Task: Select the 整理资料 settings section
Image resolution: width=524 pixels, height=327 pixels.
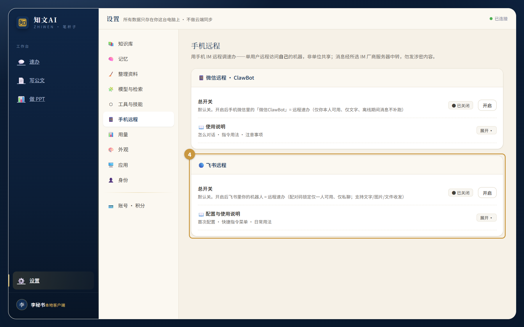Action: [x=139, y=74]
